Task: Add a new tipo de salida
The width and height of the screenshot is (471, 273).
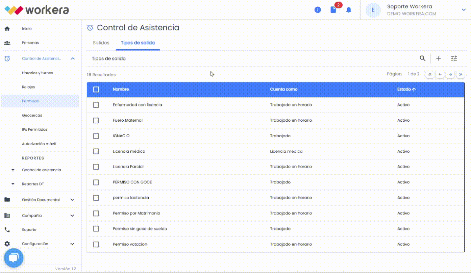Action: click(439, 58)
